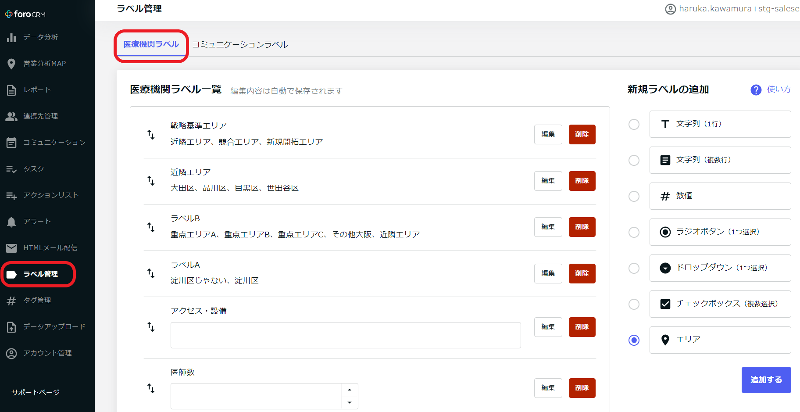800x412 pixels.
Task: Click 削除 for アクセス・設備
Action: pos(582,327)
